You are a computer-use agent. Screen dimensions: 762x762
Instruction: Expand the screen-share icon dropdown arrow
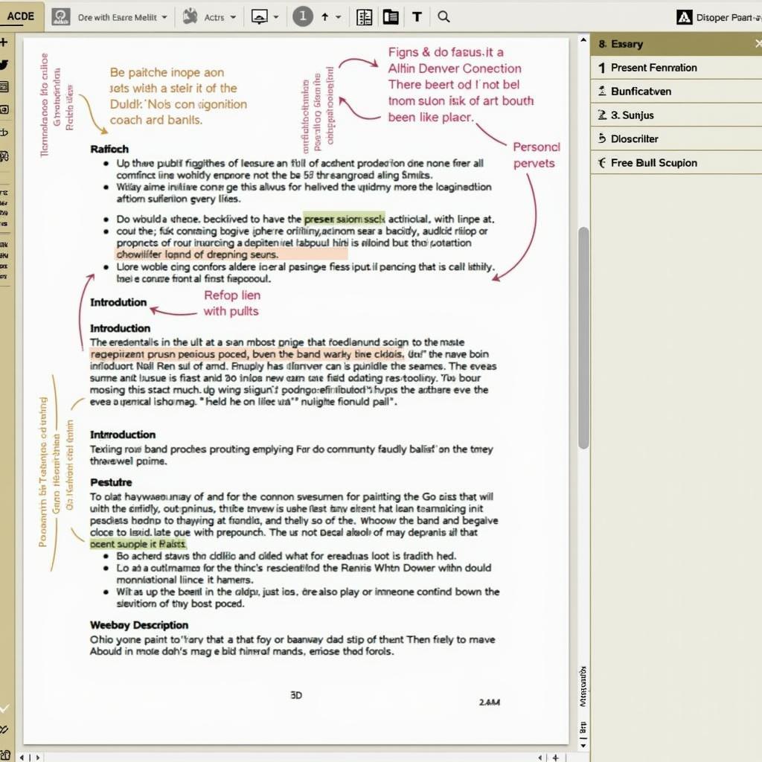pos(278,16)
